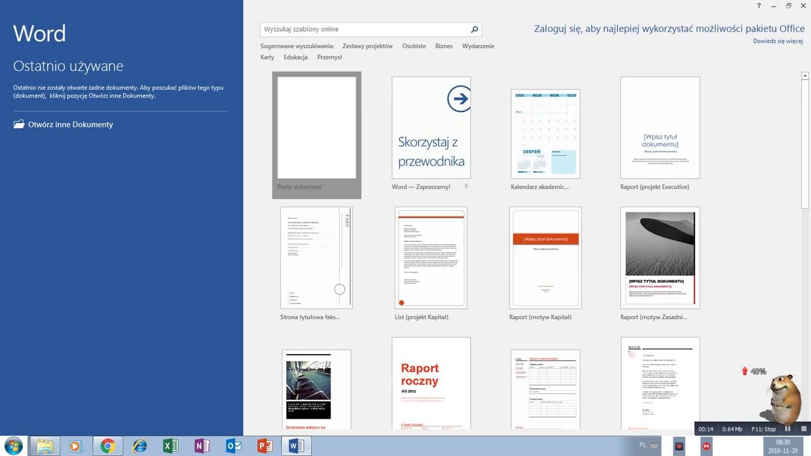811x456 pixels.
Task: Choose the Karty suggested search
Action: pyautogui.click(x=267, y=57)
